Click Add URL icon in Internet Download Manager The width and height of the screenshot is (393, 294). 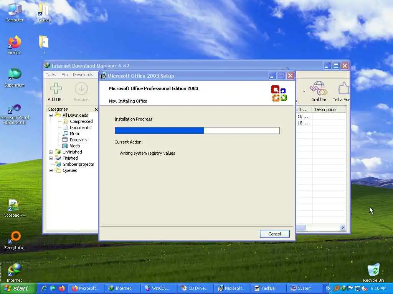point(56,88)
